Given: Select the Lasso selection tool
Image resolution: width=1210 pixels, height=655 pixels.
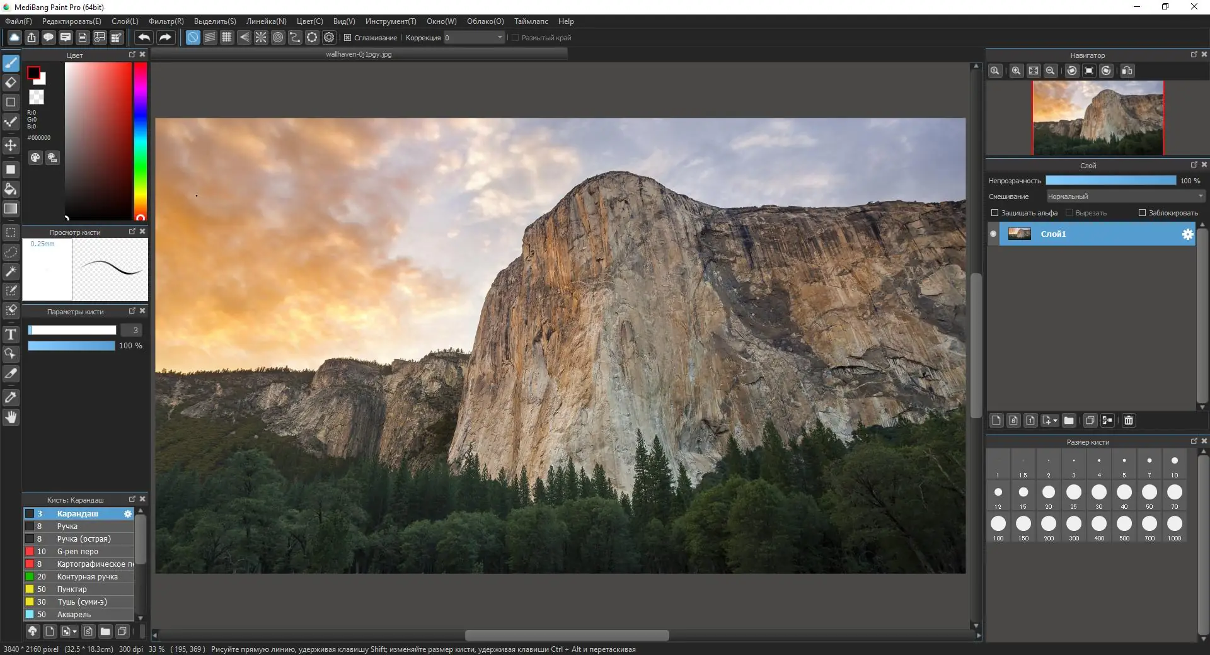Looking at the screenshot, I should [11, 252].
